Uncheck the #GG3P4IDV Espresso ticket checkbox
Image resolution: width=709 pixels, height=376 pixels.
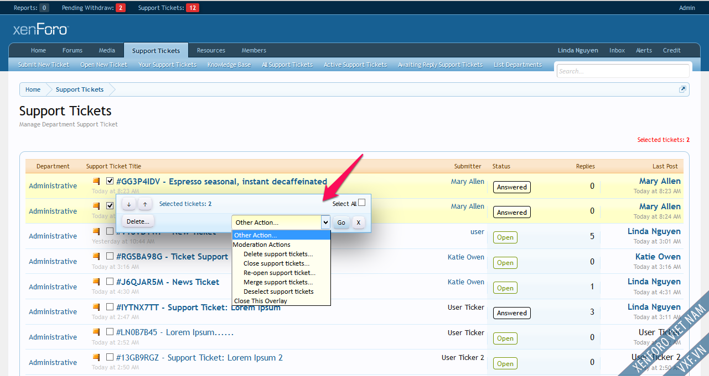click(x=110, y=181)
